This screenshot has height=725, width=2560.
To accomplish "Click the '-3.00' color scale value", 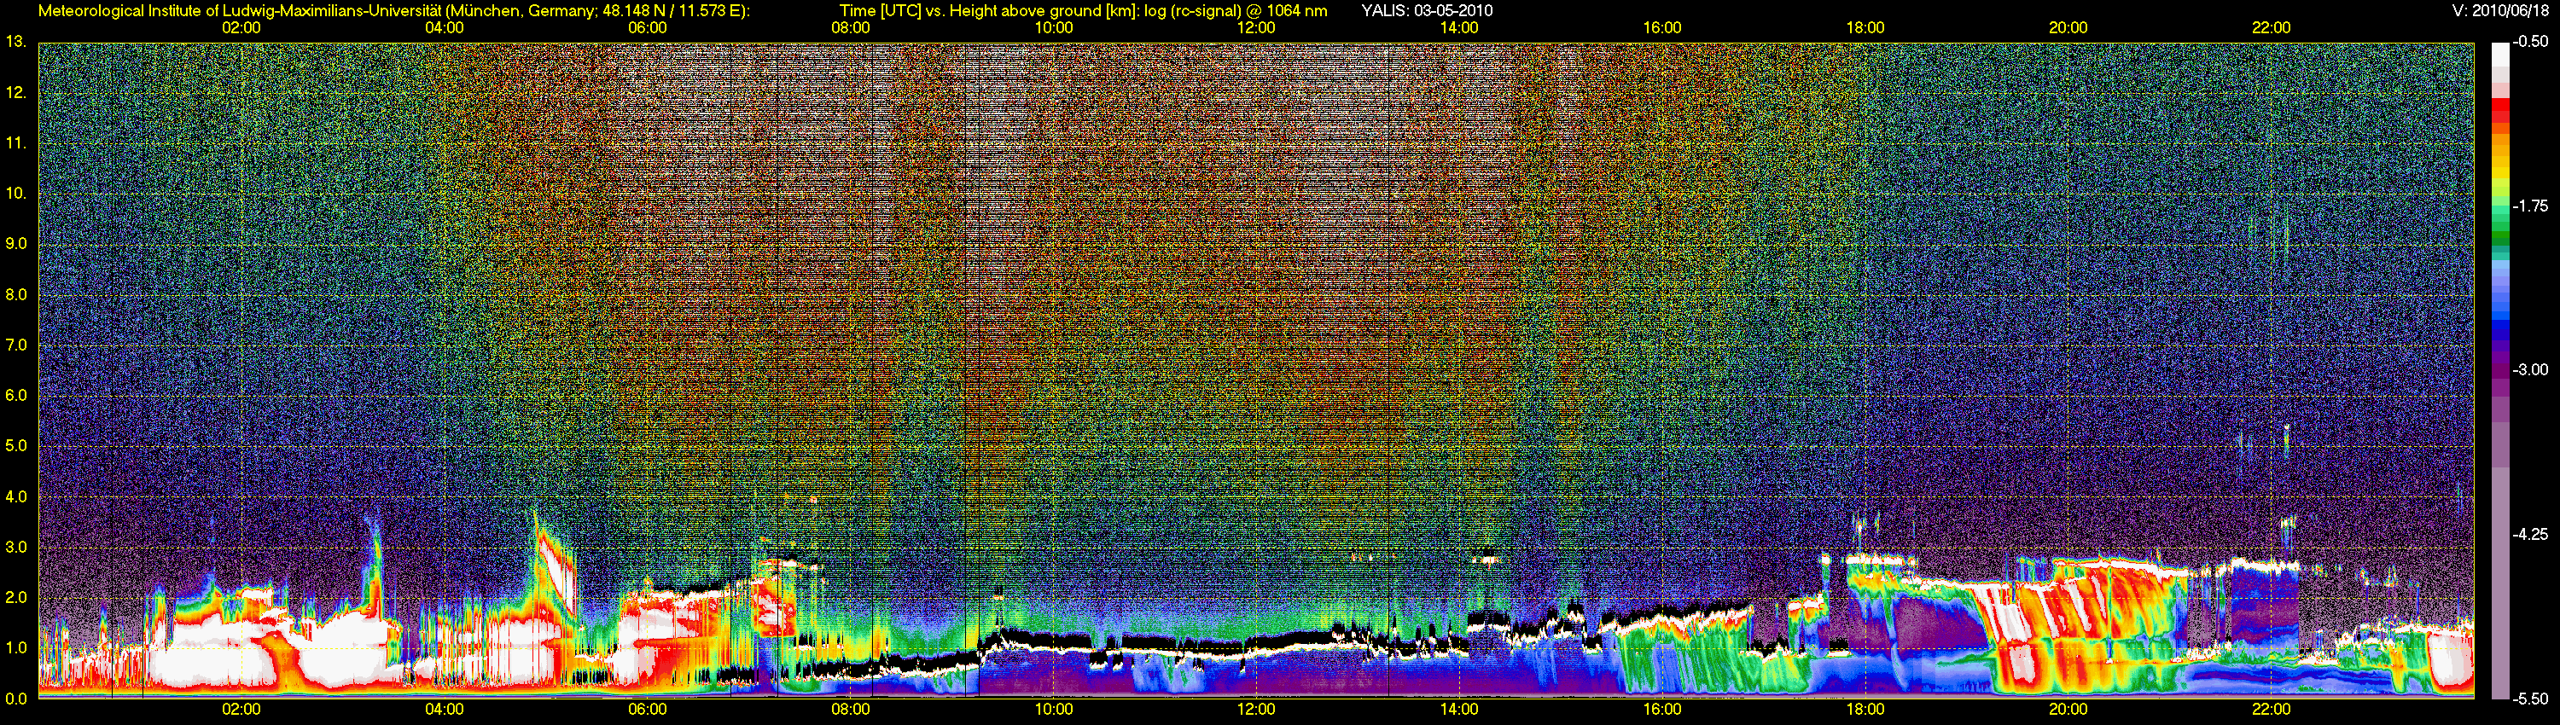I will coord(2531,370).
